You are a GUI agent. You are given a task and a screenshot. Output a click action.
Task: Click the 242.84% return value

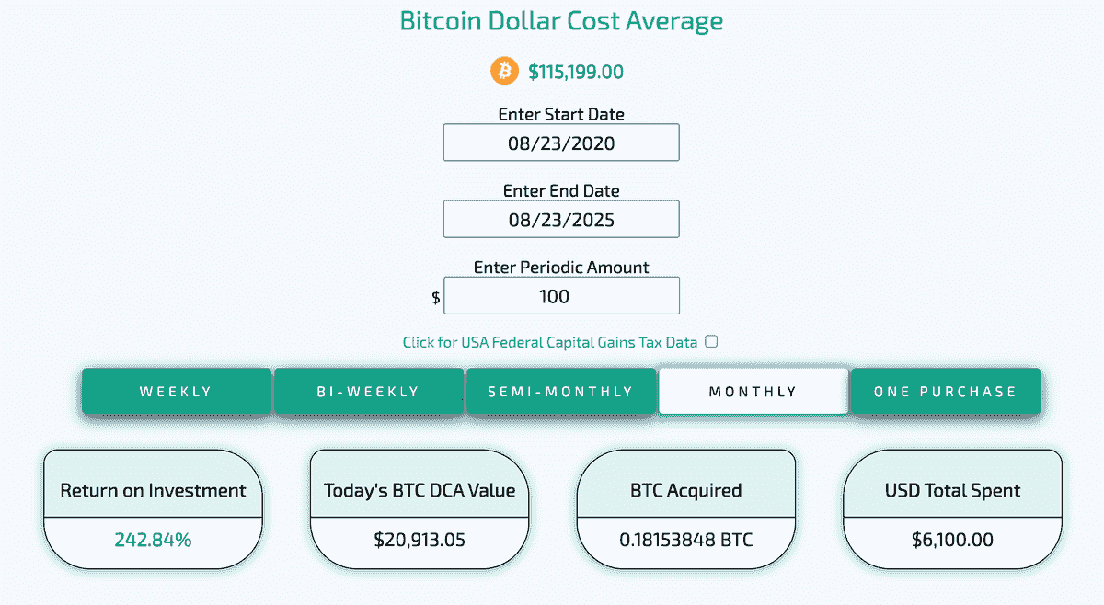pos(153,540)
